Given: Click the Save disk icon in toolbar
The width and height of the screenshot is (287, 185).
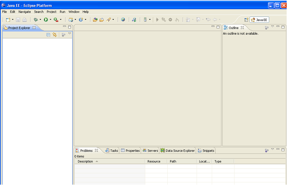Looking at the screenshot, I should click(18, 19).
